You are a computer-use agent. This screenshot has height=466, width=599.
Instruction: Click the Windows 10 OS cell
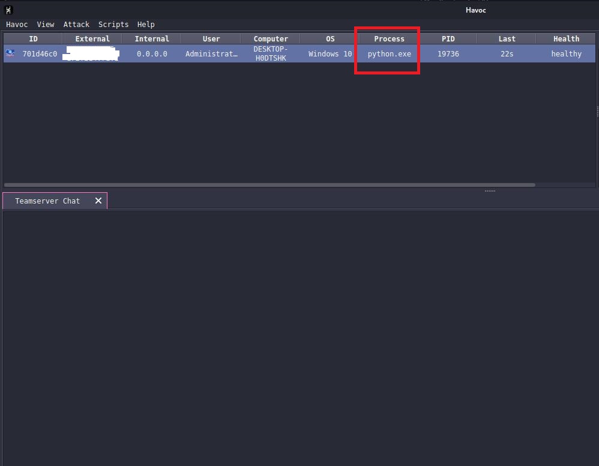[x=330, y=54]
